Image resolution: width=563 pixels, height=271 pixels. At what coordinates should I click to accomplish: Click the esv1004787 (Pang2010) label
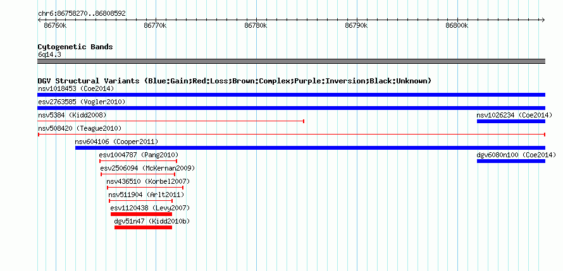point(139,155)
